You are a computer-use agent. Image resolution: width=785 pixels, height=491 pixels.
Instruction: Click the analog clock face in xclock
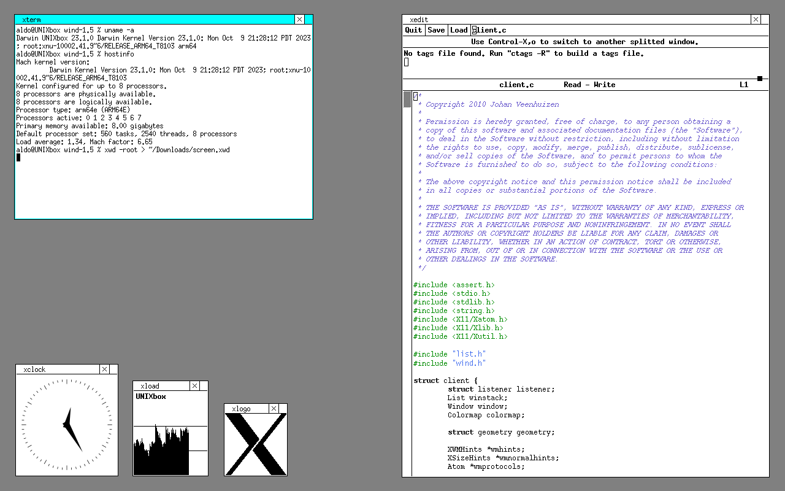point(67,425)
